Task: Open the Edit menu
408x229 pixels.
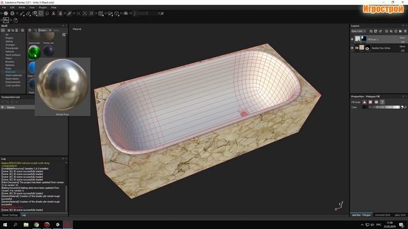Action: (12, 8)
